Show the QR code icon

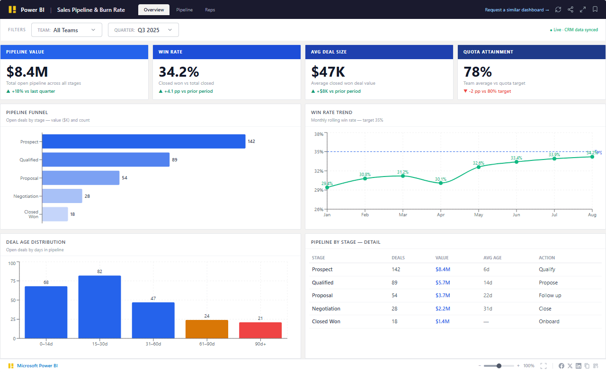pyautogui.click(x=596, y=366)
